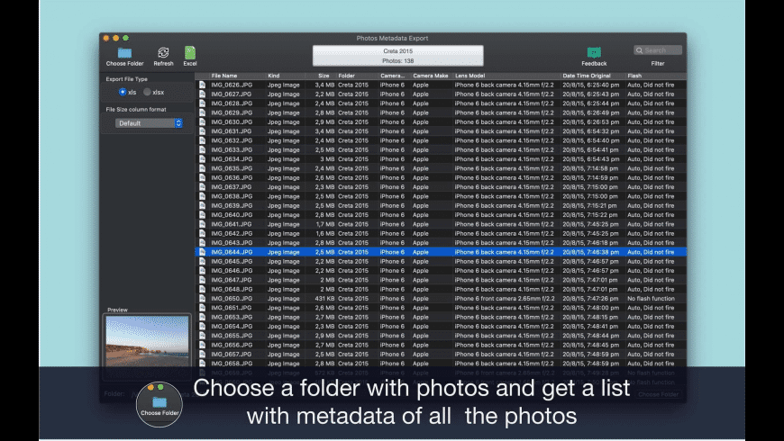Image resolution: width=784 pixels, height=441 pixels.
Task: Select row IMG_0638.JPG
Action: click(x=441, y=196)
